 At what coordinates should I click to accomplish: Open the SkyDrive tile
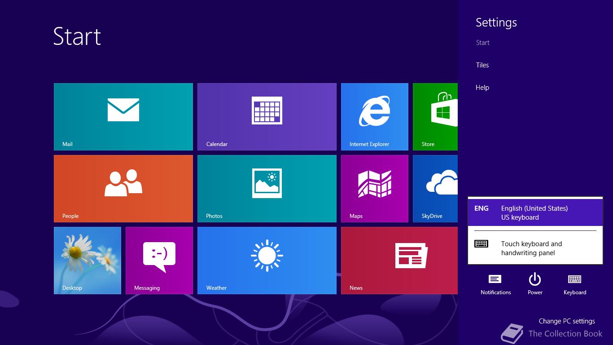point(435,189)
